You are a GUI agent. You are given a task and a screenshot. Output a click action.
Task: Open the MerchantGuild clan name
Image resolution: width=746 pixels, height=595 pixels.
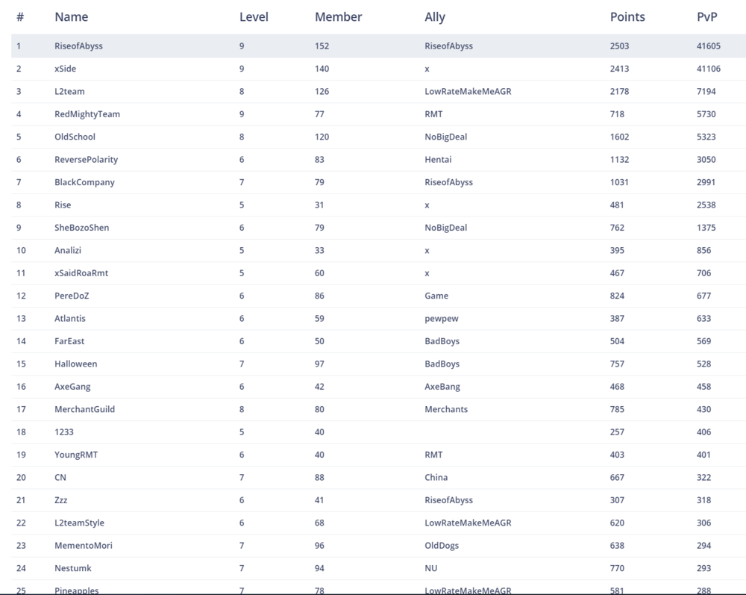point(84,409)
